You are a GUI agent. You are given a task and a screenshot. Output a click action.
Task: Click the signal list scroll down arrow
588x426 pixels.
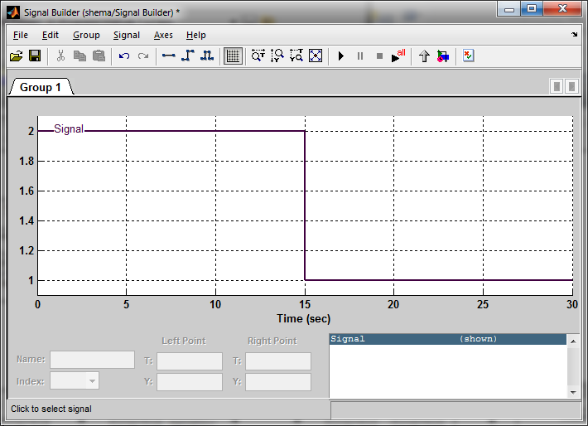(x=573, y=392)
